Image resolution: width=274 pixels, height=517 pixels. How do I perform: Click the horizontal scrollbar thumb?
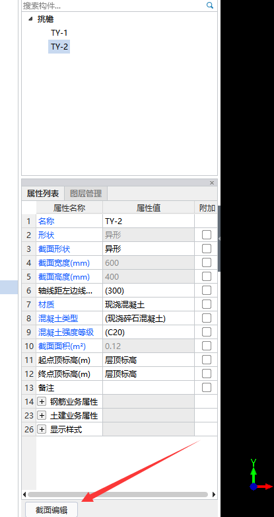(118, 495)
